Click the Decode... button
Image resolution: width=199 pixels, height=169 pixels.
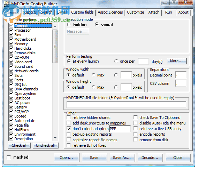click(x=150, y=158)
